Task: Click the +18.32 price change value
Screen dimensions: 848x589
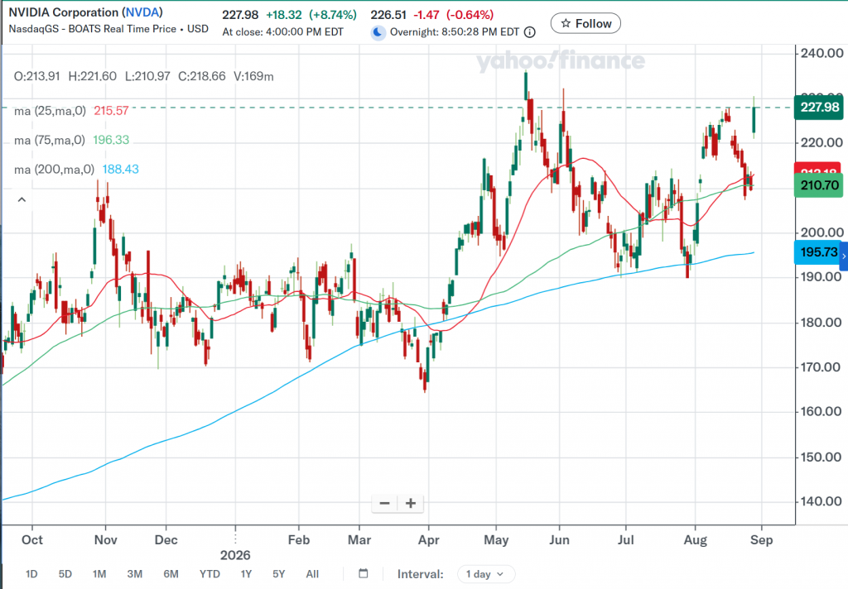Action: (284, 15)
